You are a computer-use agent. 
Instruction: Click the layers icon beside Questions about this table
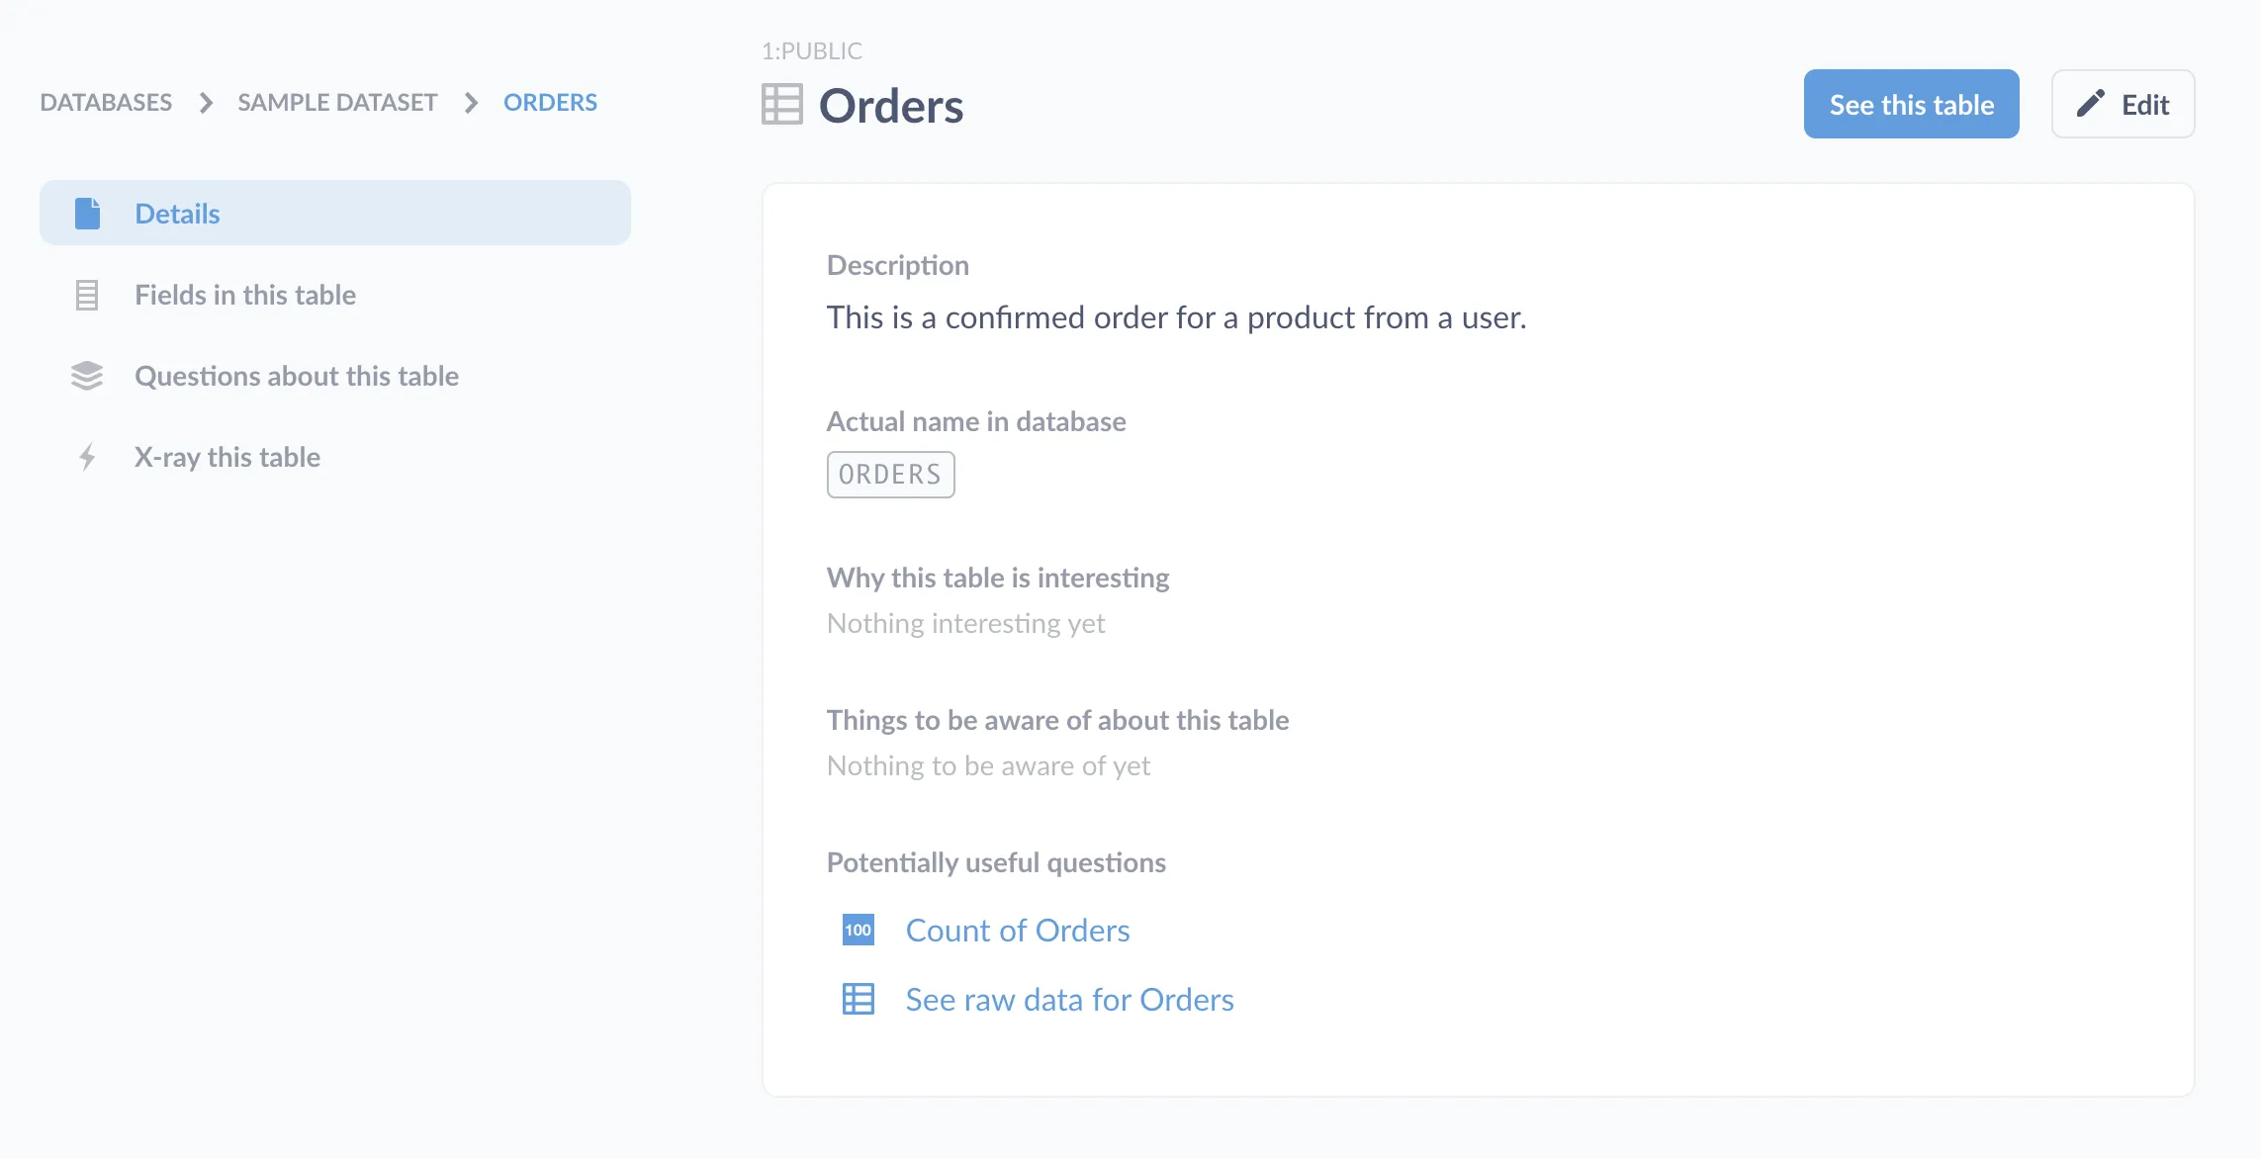pos(88,376)
